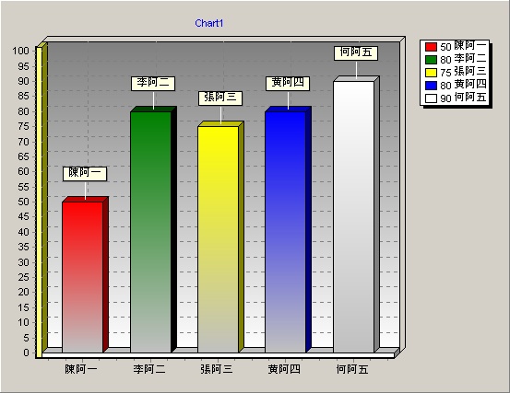Image resolution: width=510 pixels, height=393 pixels.
Task: Click y-axis value 45
Action: [23, 217]
